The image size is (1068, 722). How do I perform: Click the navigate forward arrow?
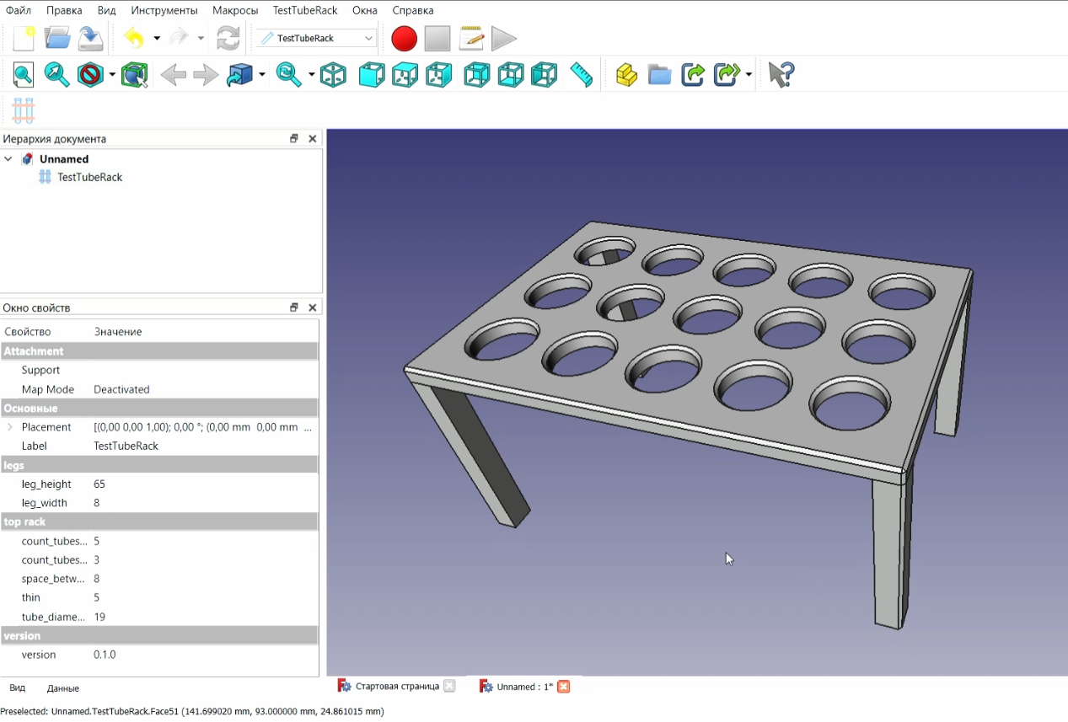206,75
